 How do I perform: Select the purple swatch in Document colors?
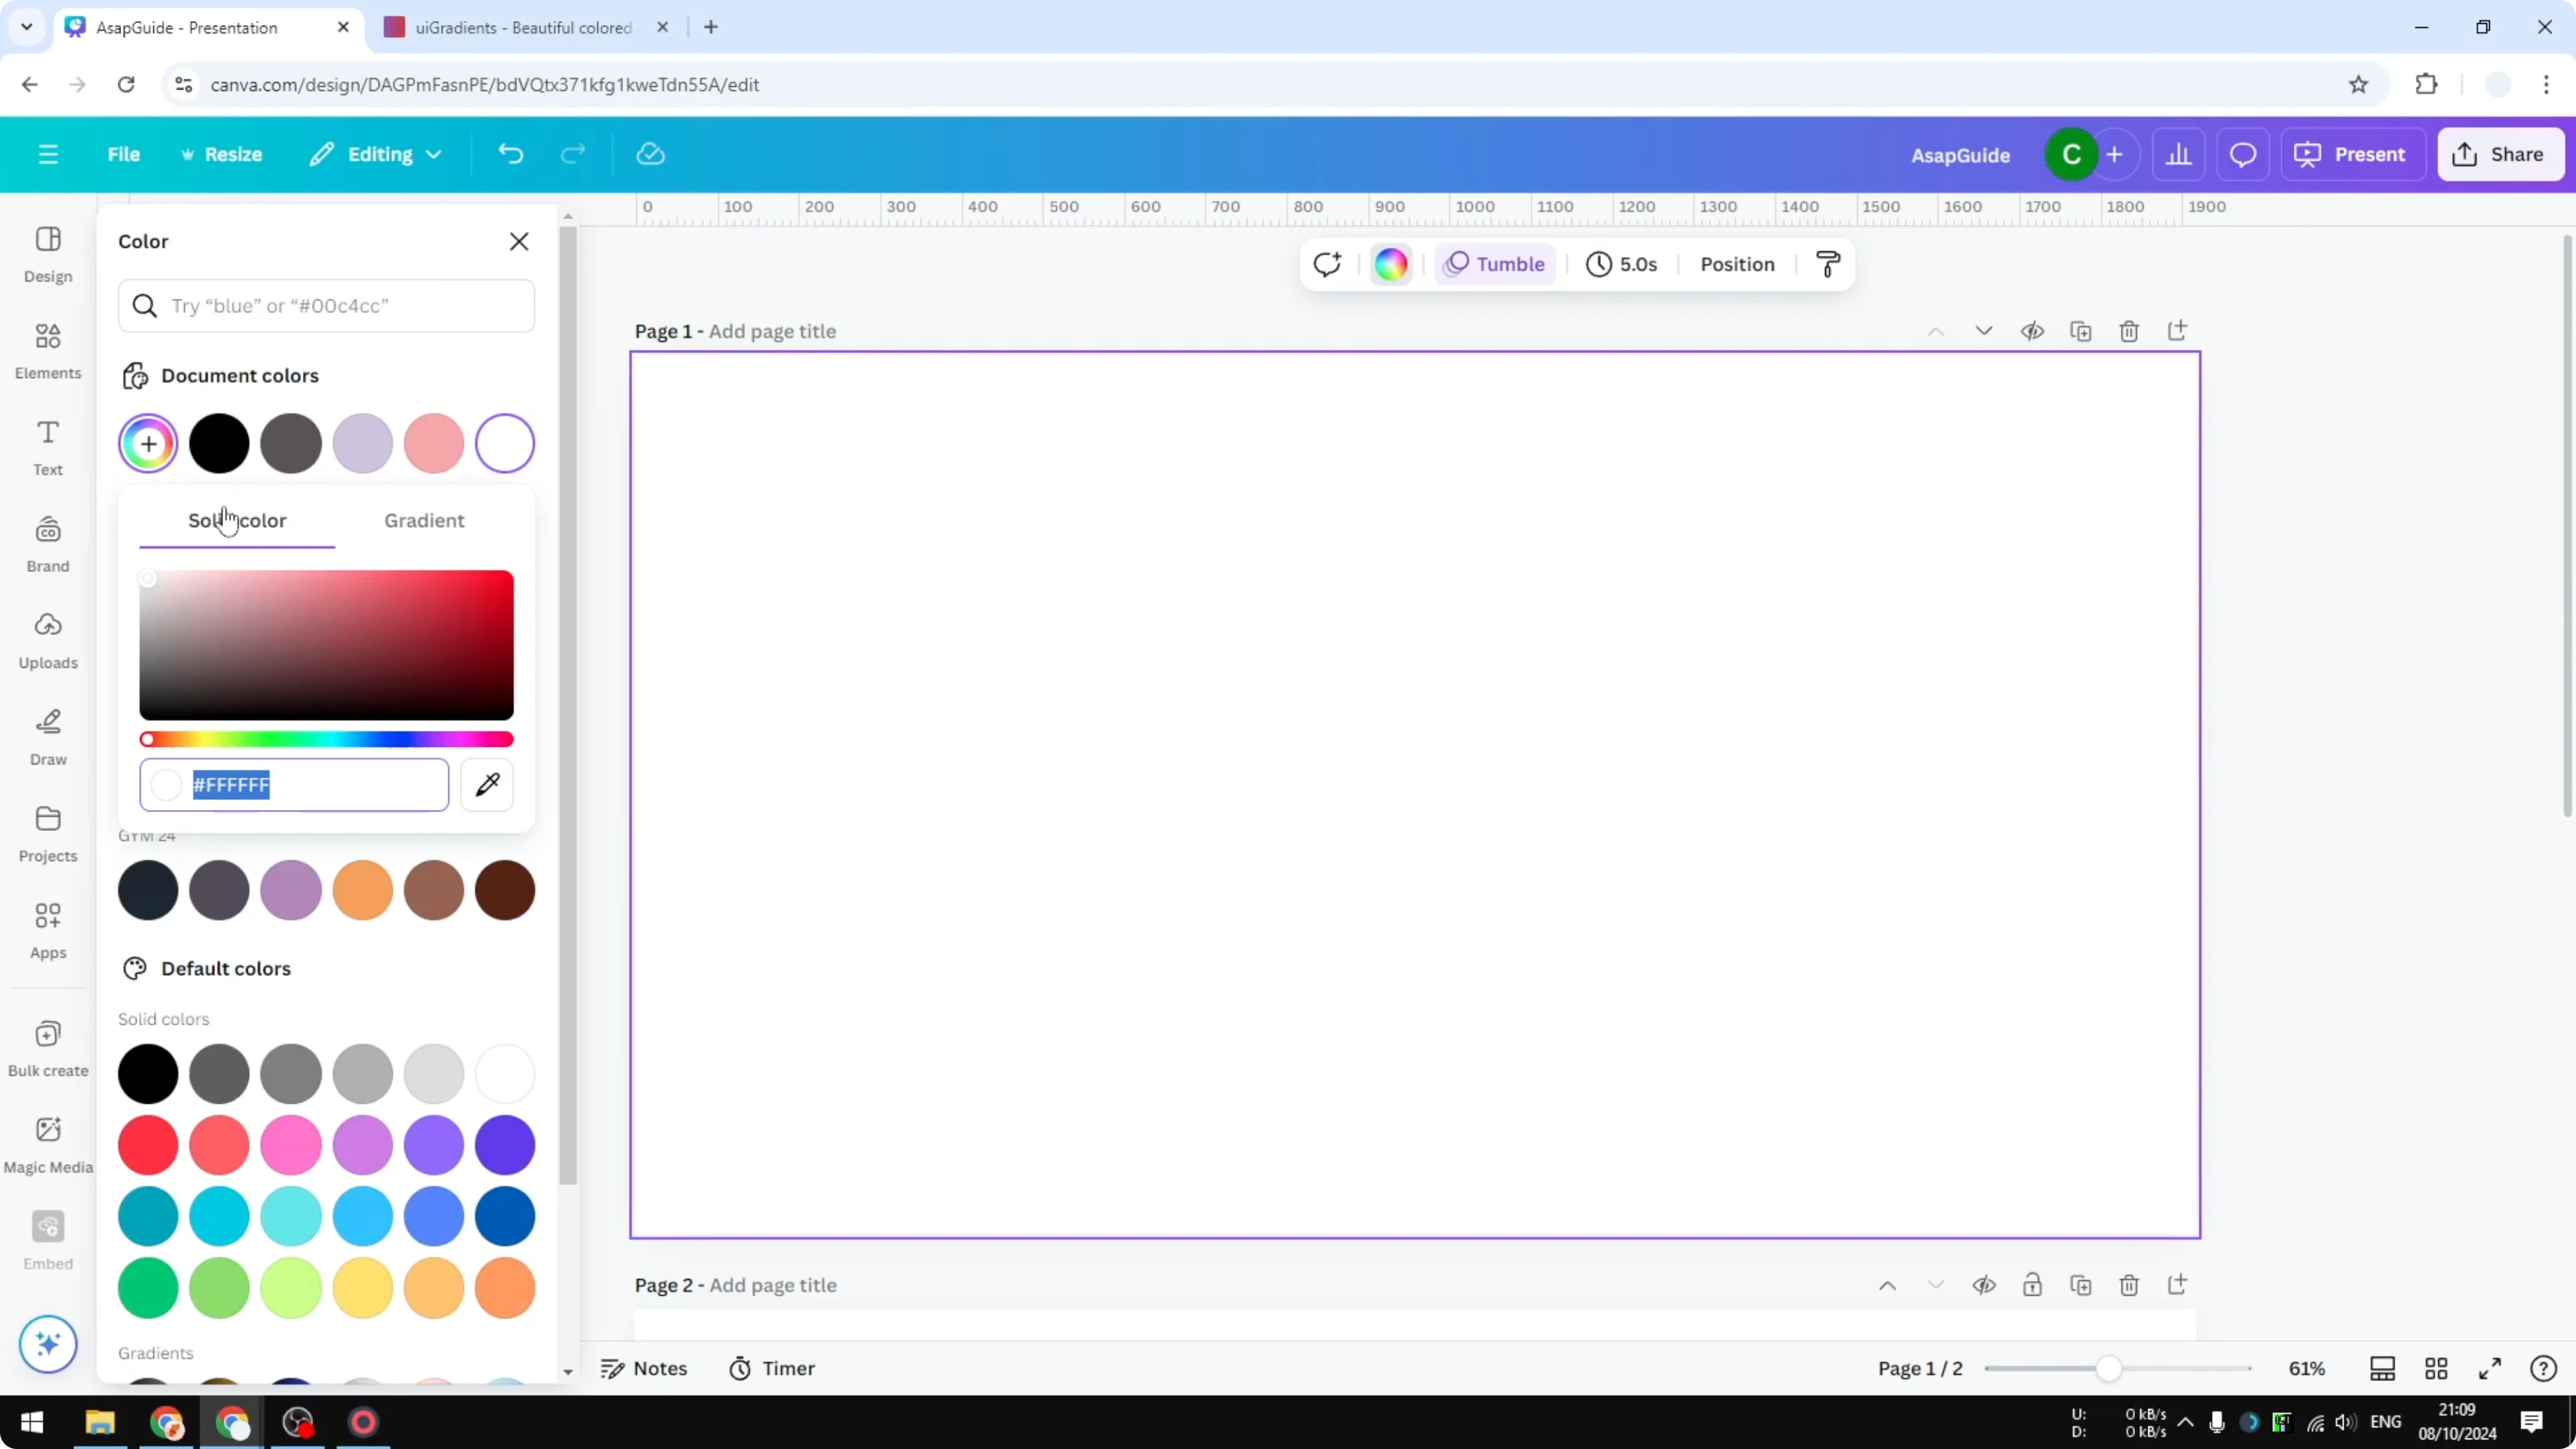coord(362,443)
